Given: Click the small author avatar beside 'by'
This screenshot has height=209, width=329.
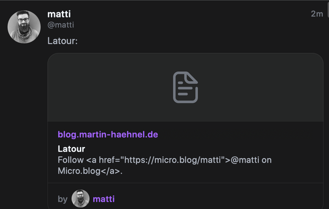Looking at the screenshot, I should 81,199.
